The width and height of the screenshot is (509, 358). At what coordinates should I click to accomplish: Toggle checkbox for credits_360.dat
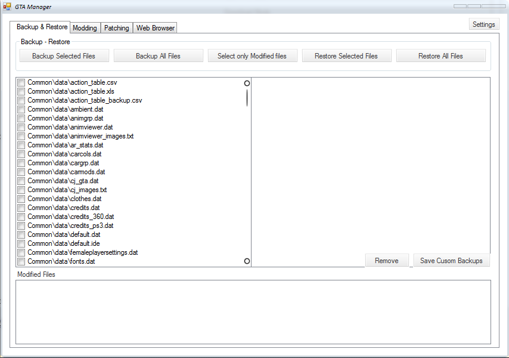(x=21, y=217)
